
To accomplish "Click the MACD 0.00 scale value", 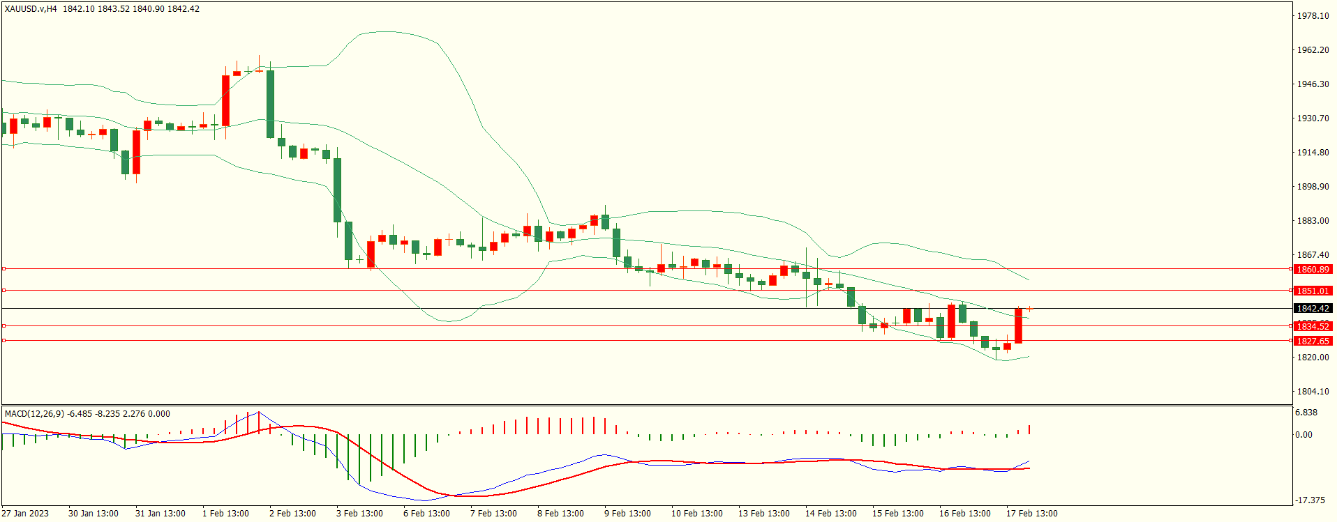I will pyautogui.click(x=1304, y=435).
